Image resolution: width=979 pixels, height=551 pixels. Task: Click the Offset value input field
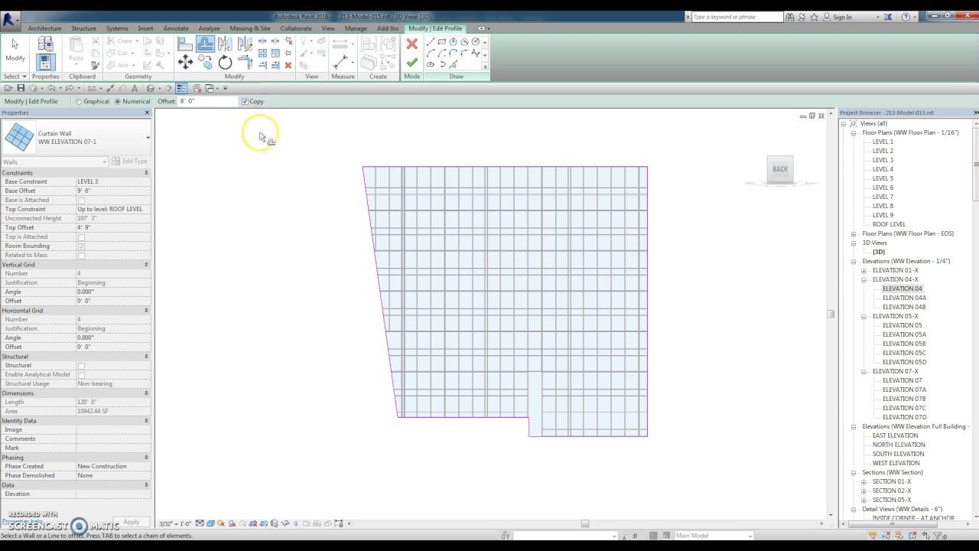[208, 101]
